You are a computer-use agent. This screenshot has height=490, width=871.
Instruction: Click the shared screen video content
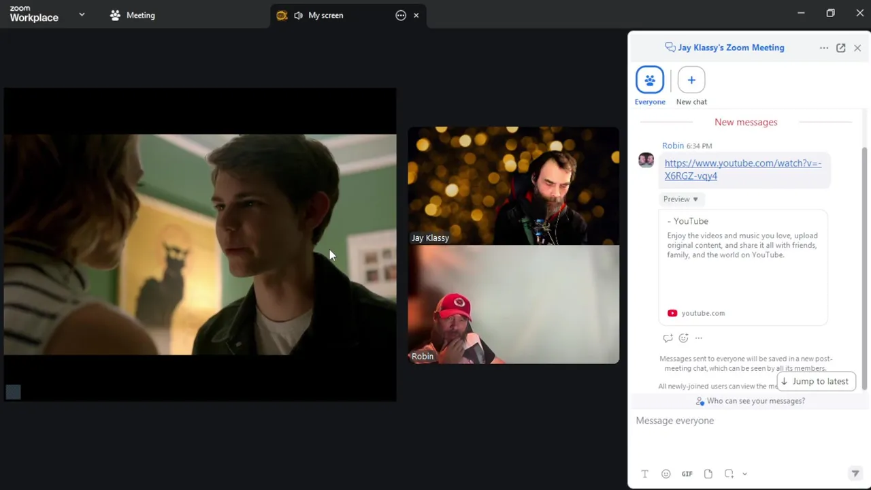tap(200, 244)
